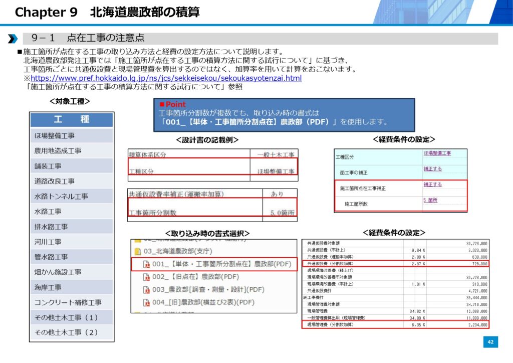The width and height of the screenshot is (513, 363).
Task: Click 補正する link for 施工箇所点在工事補正
Action: 432,185
